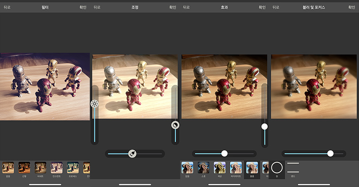Tap the photo preview in 조정 screen
Image resolution: width=359 pixels, height=187 pixels.
[x=135, y=87]
